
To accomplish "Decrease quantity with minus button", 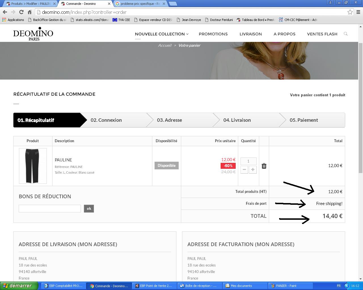I will 244,170.
